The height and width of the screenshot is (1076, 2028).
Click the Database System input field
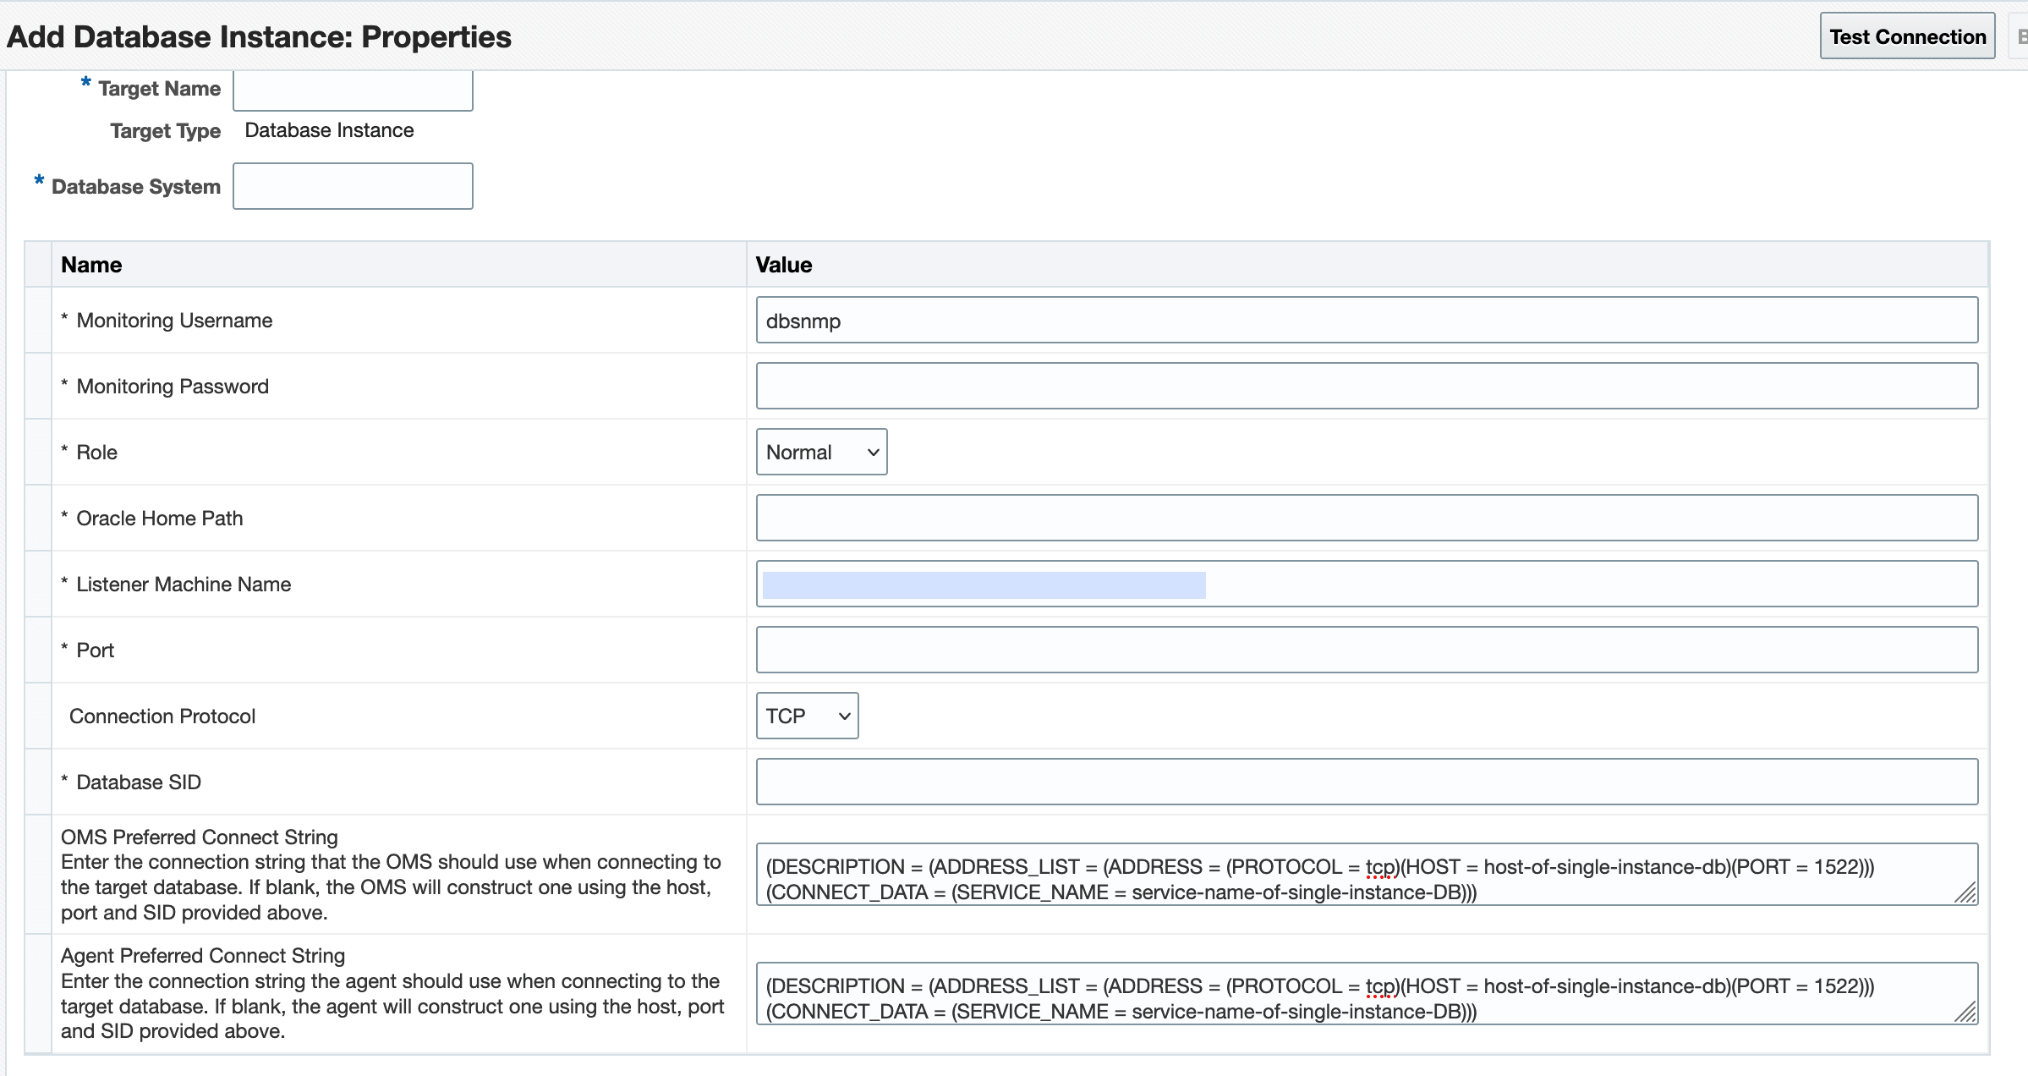pos(353,186)
